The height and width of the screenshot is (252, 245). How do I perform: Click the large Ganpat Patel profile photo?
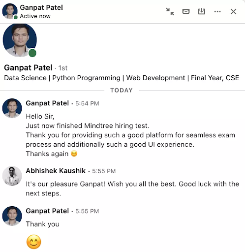[x=20, y=40]
